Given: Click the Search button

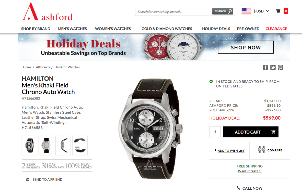Looking at the screenshot, I should coord(223,11).
